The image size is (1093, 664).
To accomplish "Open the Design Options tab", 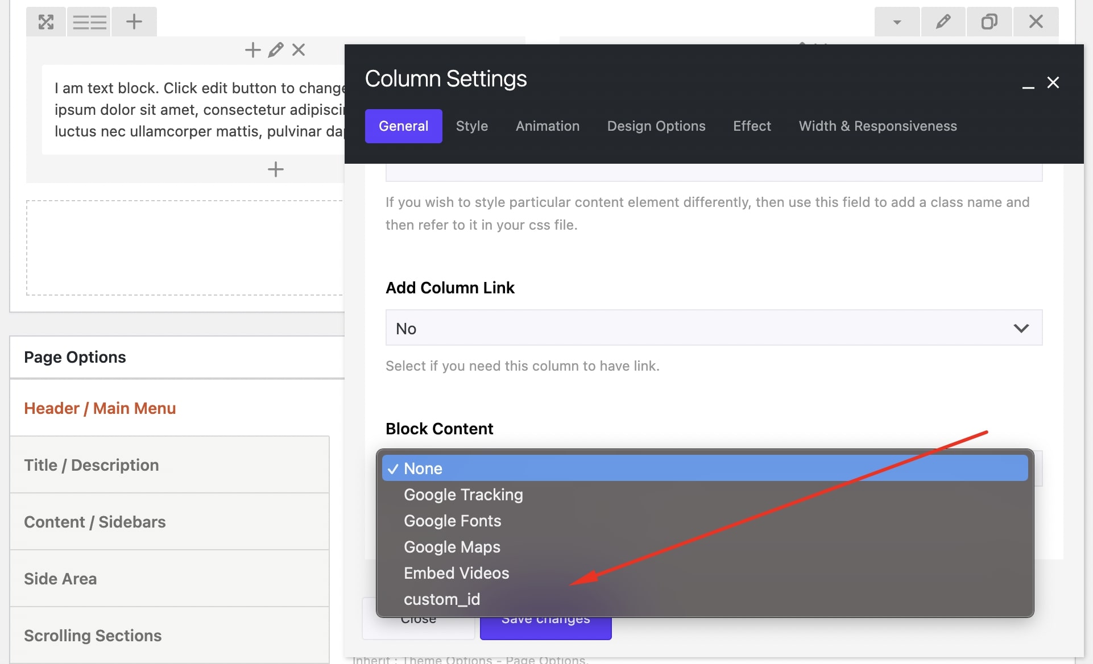I will pyautogui.click(x=656, y=126).
